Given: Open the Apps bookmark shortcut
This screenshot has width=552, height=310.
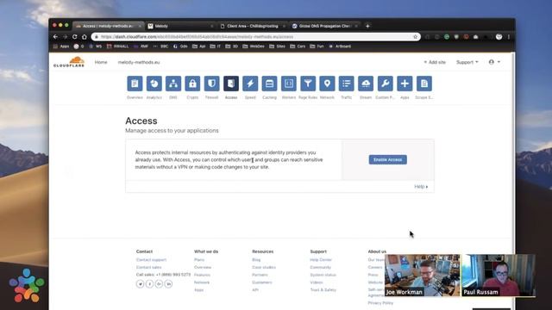Looking at the screenshot, I should 61,46.
